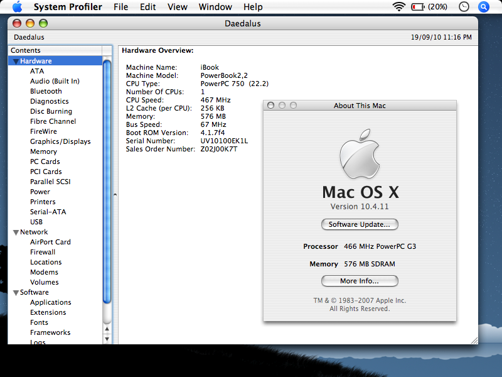Screen dimensions: 502x377
Task: Select Bluetooth in the Hardware list
Action: point(46,91)
